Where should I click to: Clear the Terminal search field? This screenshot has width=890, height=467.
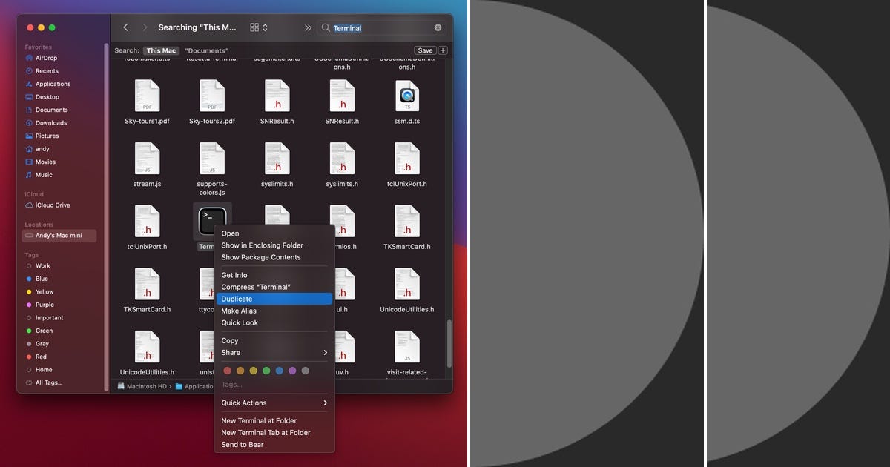coord(438,27)
